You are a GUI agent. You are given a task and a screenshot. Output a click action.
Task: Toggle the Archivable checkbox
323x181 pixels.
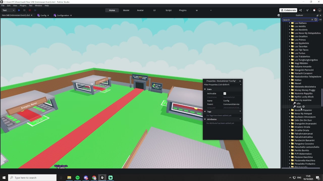(x=225, y=94)
